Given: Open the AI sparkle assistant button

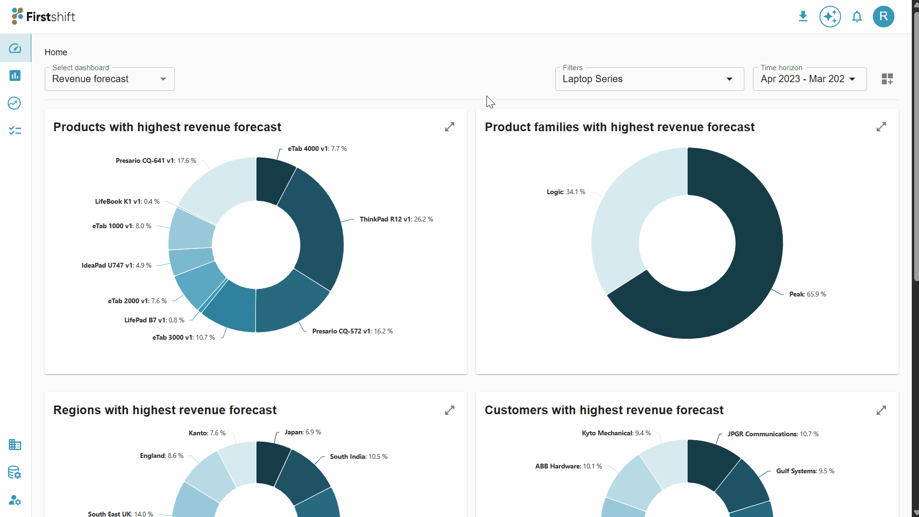Looking at the screenshot, I should tap(830, 17).
